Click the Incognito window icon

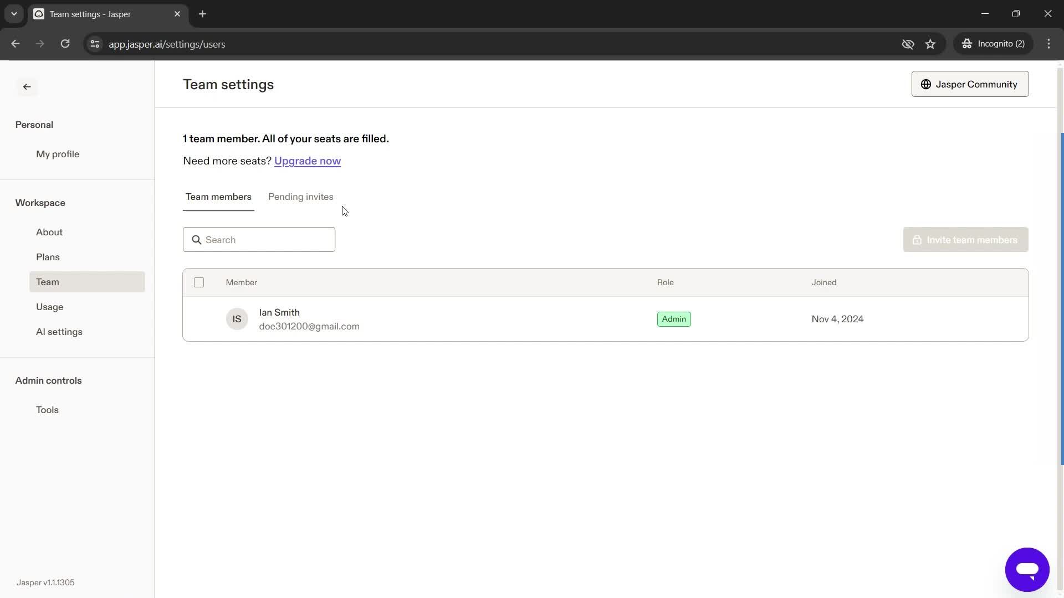[967, 44]
